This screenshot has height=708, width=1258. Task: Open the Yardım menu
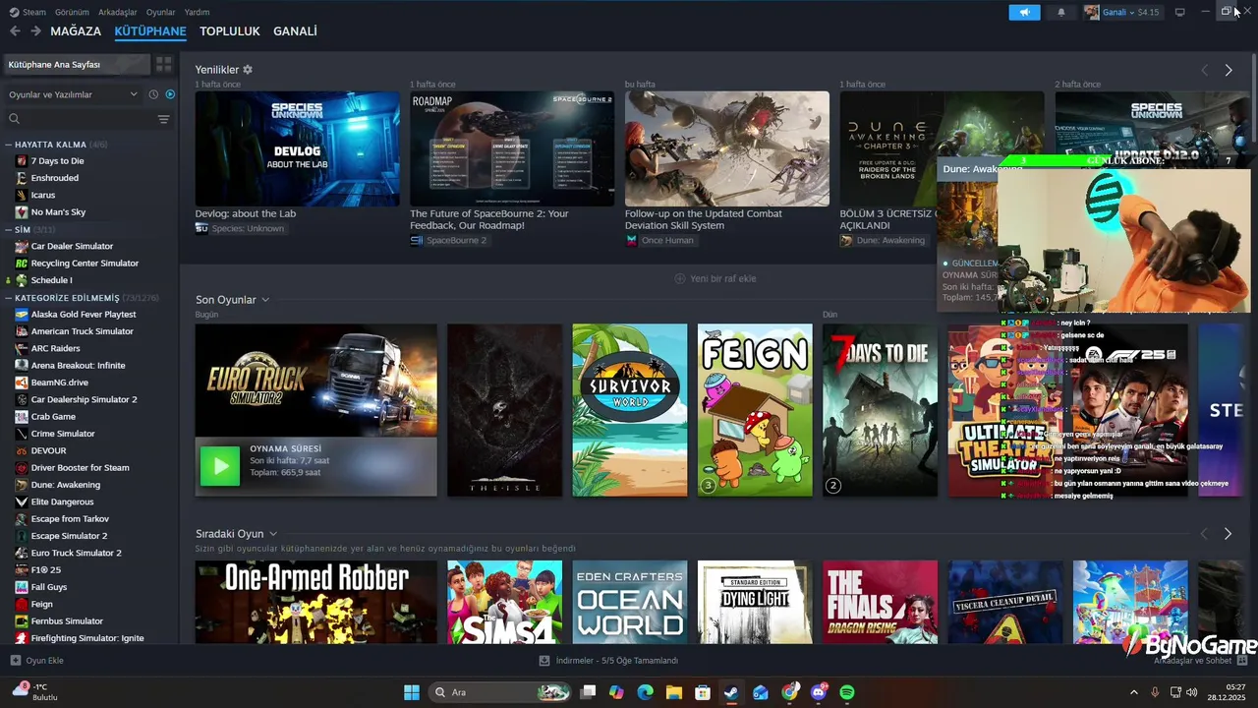(198, 12)
